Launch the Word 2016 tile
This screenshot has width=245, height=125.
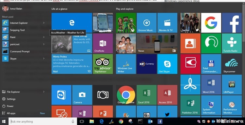[211, 85]
